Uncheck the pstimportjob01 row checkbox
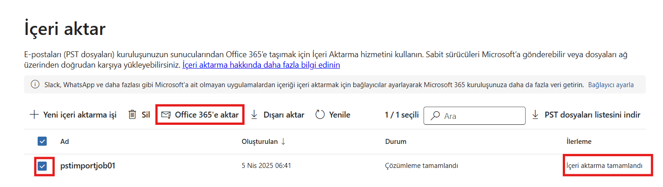 [42, 166]
